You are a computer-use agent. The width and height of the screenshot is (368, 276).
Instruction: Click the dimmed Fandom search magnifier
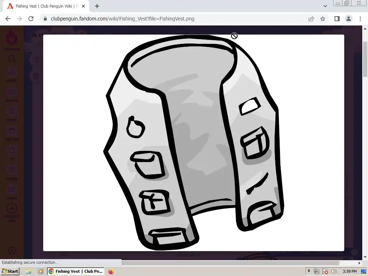(12, 59)
